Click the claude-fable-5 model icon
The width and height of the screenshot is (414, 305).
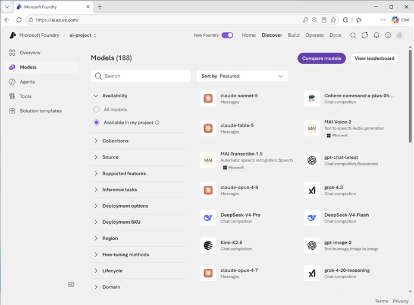tap(208, 128)
